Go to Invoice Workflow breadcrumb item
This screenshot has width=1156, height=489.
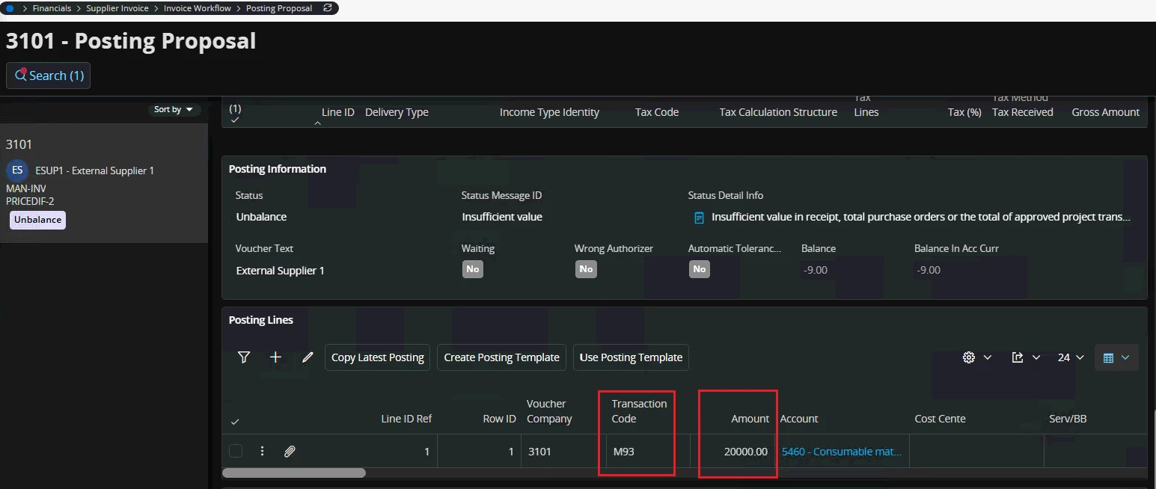[x=198, y=8]
